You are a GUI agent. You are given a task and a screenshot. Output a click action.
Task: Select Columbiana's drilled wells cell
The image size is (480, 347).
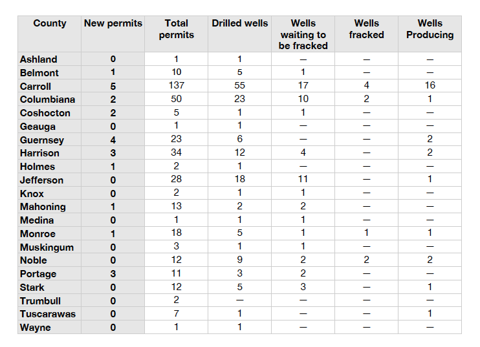(239, 99)
